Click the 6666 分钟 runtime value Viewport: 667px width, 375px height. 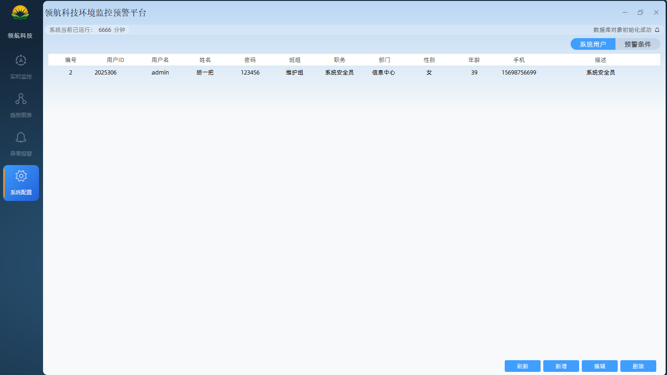click(112, 30)
